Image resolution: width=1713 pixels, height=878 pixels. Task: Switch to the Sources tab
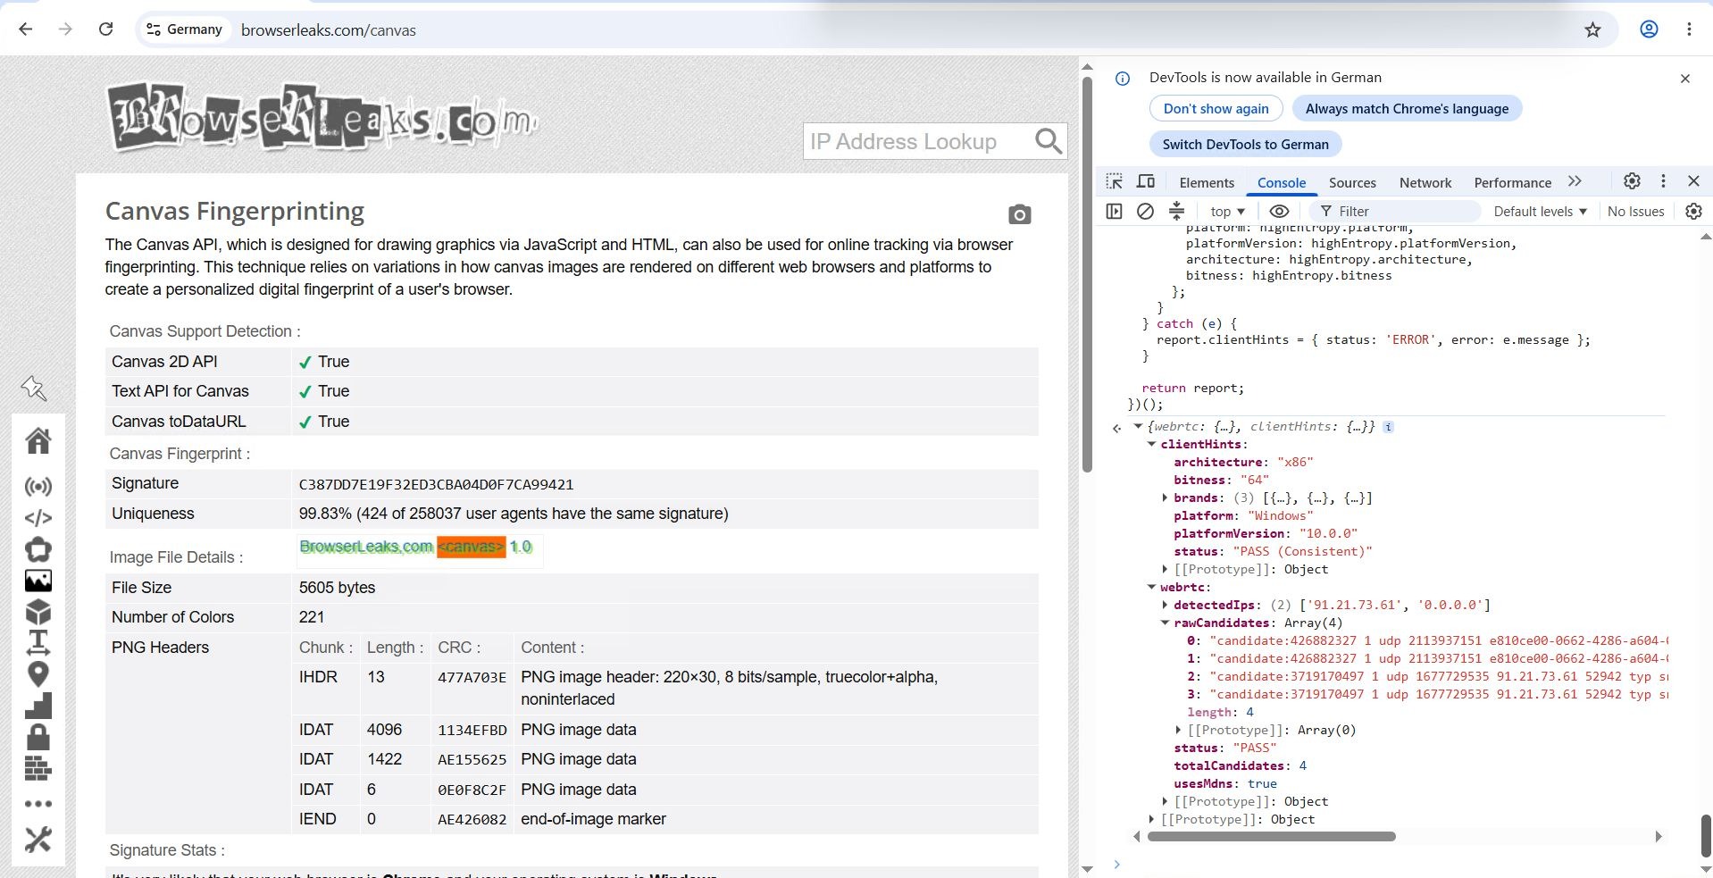(x=1352, y=182)
